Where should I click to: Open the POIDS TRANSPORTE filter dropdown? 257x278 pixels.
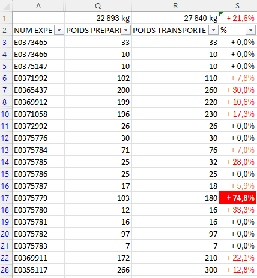(214, 31)
